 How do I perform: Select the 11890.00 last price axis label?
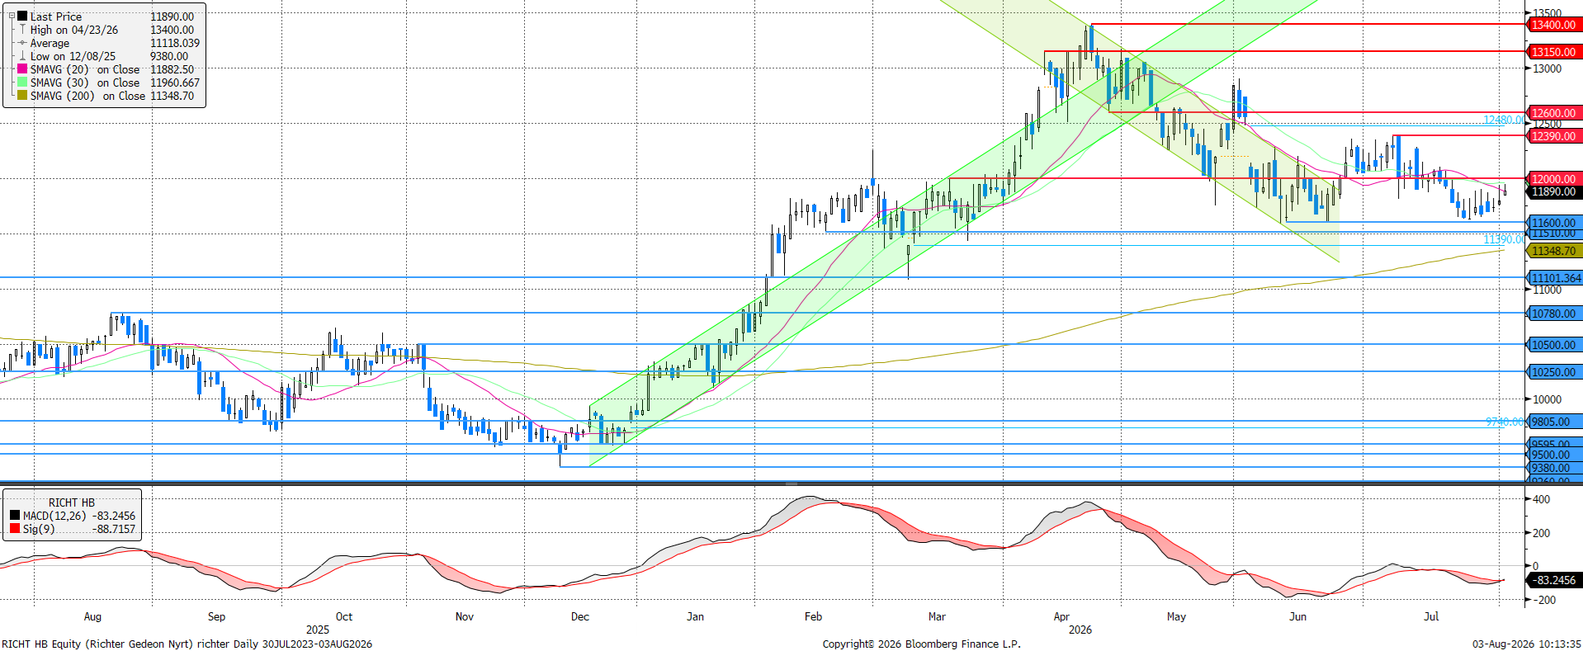(1554, 192)
